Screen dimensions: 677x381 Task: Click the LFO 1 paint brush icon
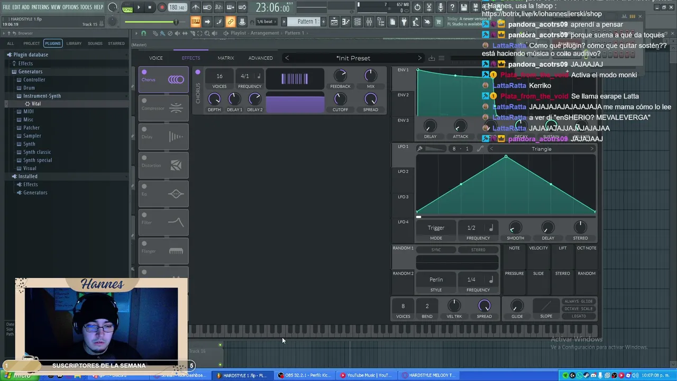pos(420,149)
